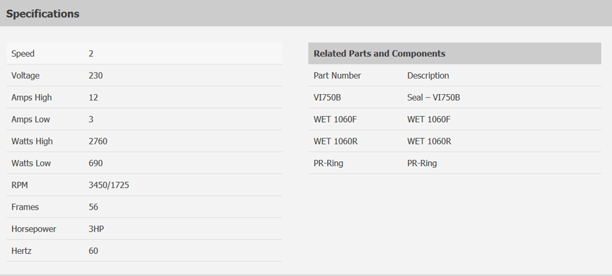Open the PR-Ring description entry
This screenshot has height=276, width=612.
point(422,163)
